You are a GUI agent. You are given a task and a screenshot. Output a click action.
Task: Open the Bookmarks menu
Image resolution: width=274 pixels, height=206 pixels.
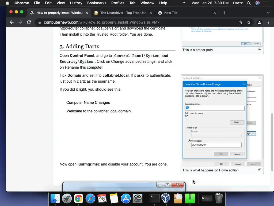[x=97, y=3]
